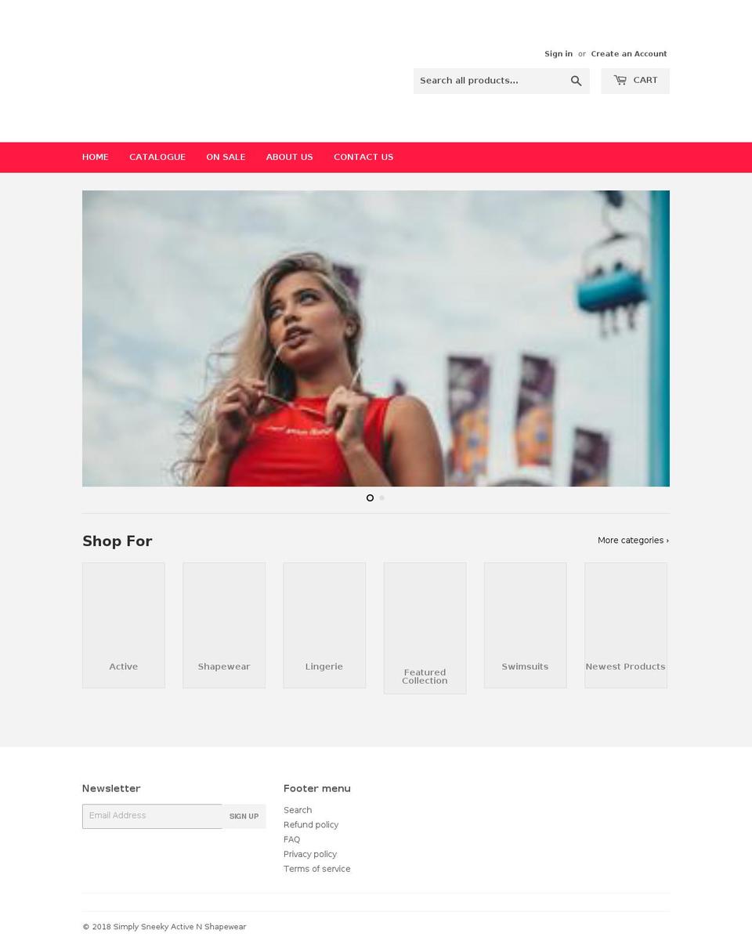
Task: Open the shopping cart
Action: (x=635, y=81)
